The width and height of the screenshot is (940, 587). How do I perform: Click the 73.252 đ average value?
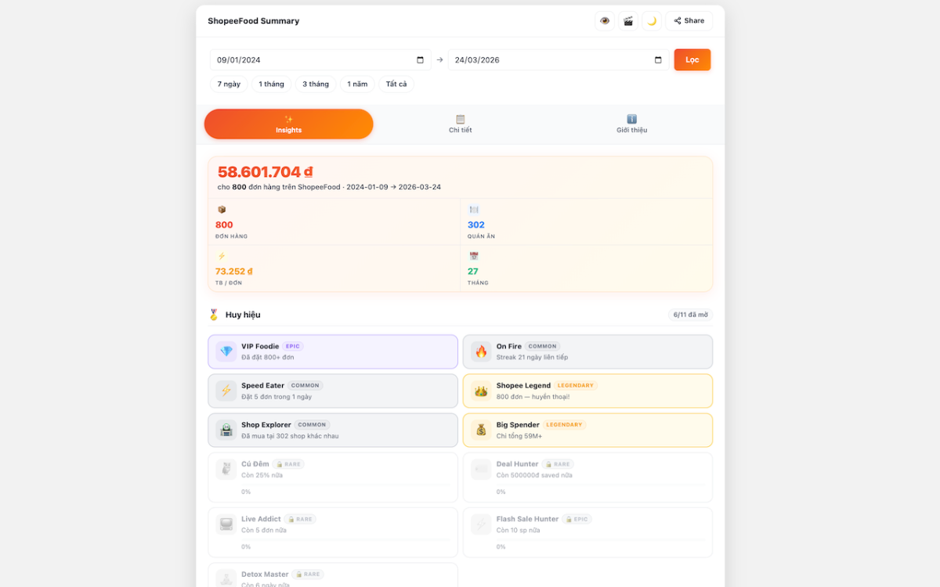234,272
